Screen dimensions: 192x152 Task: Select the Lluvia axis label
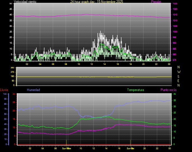point(4,90)
